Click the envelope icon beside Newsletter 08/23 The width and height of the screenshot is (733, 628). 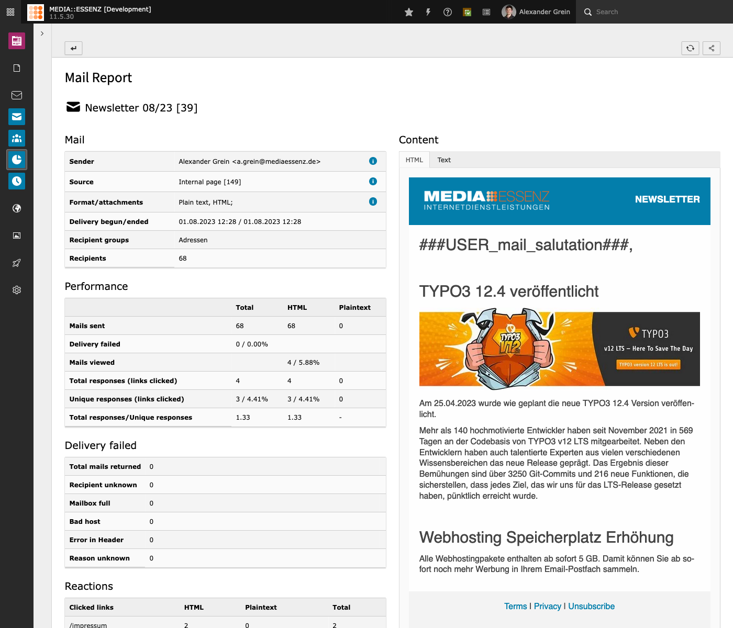point(73,107)
